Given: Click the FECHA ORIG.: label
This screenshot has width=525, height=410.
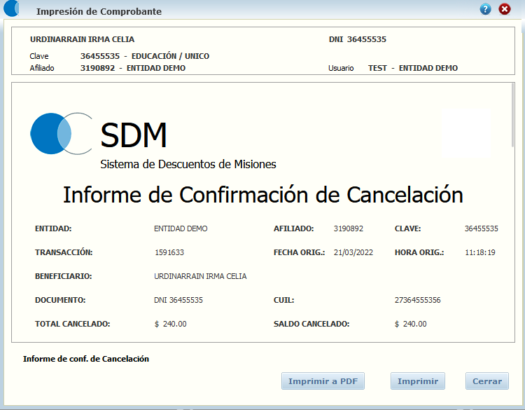Looking at the screenshot, I should click(x=299, y=252).
